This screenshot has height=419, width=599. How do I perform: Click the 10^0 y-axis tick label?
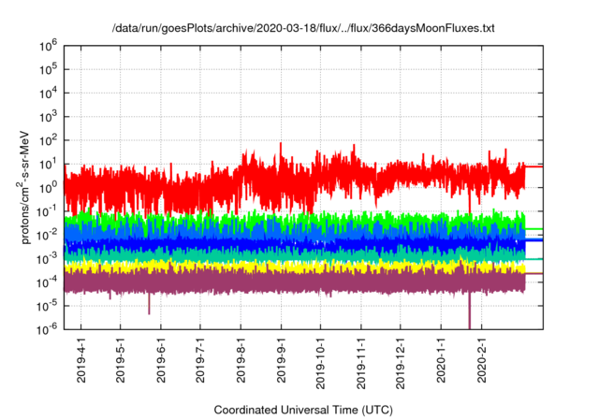point(48,188)
